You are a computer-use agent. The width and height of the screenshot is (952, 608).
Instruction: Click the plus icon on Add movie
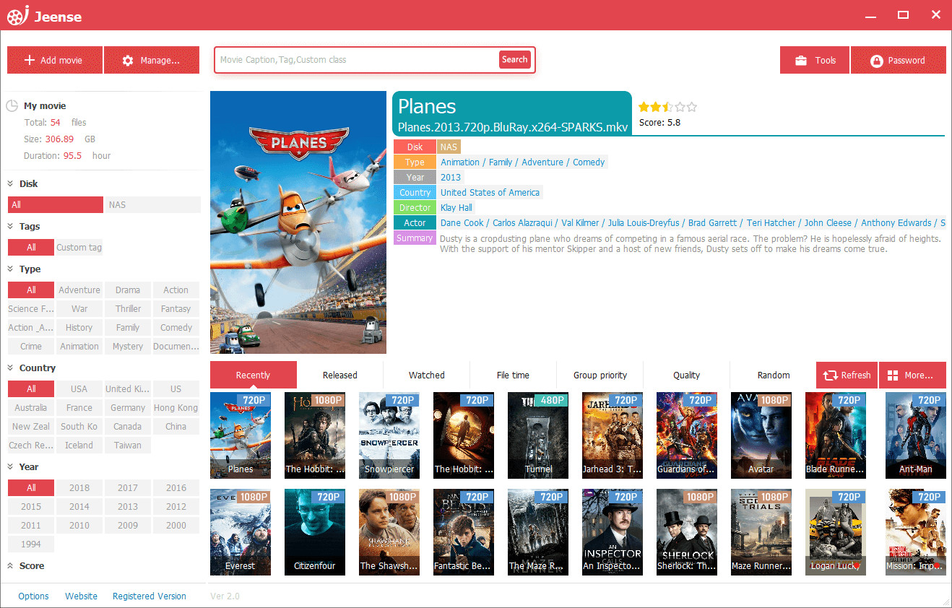coord(30,61)
